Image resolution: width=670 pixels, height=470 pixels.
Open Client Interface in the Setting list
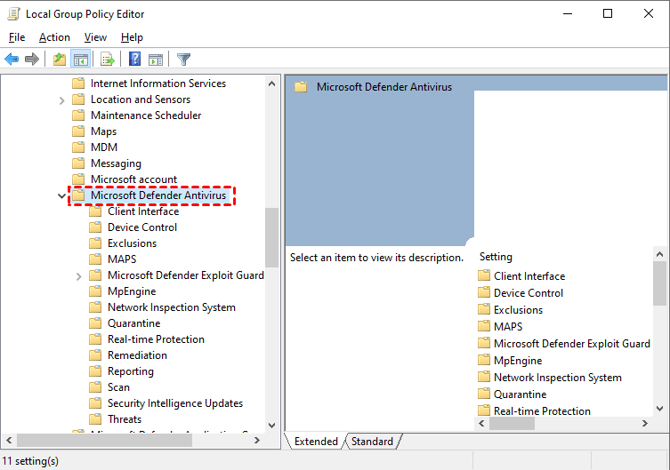[x=529, y=276]
